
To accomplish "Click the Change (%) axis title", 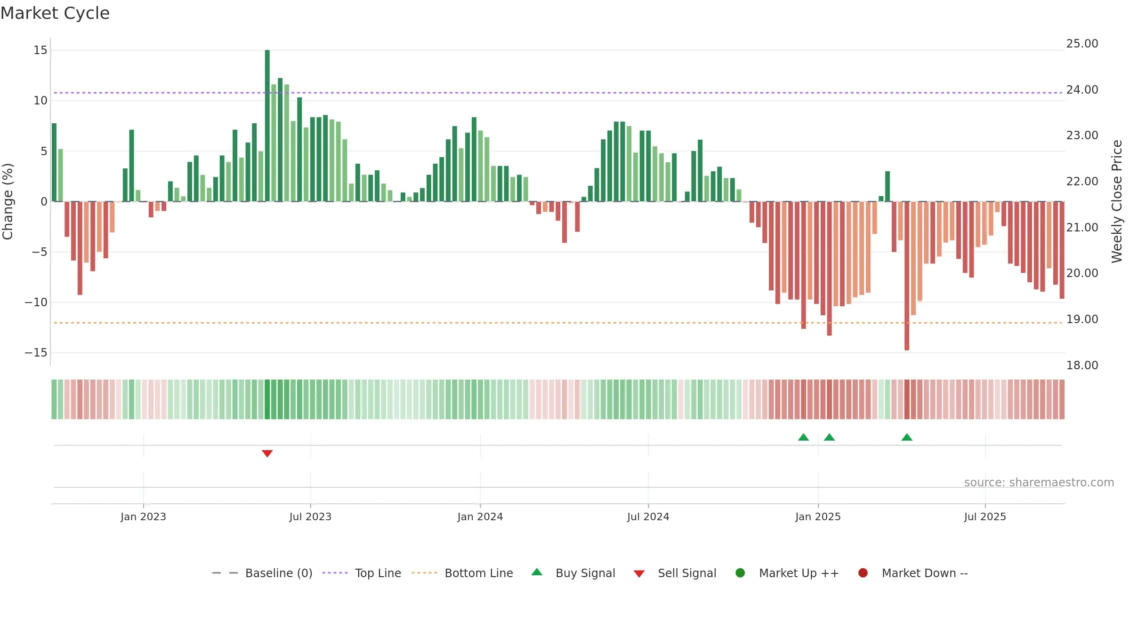I will (8, 201).
